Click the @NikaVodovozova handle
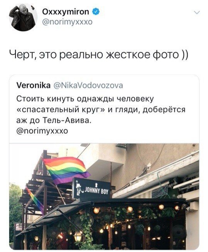 pos(88,85)
